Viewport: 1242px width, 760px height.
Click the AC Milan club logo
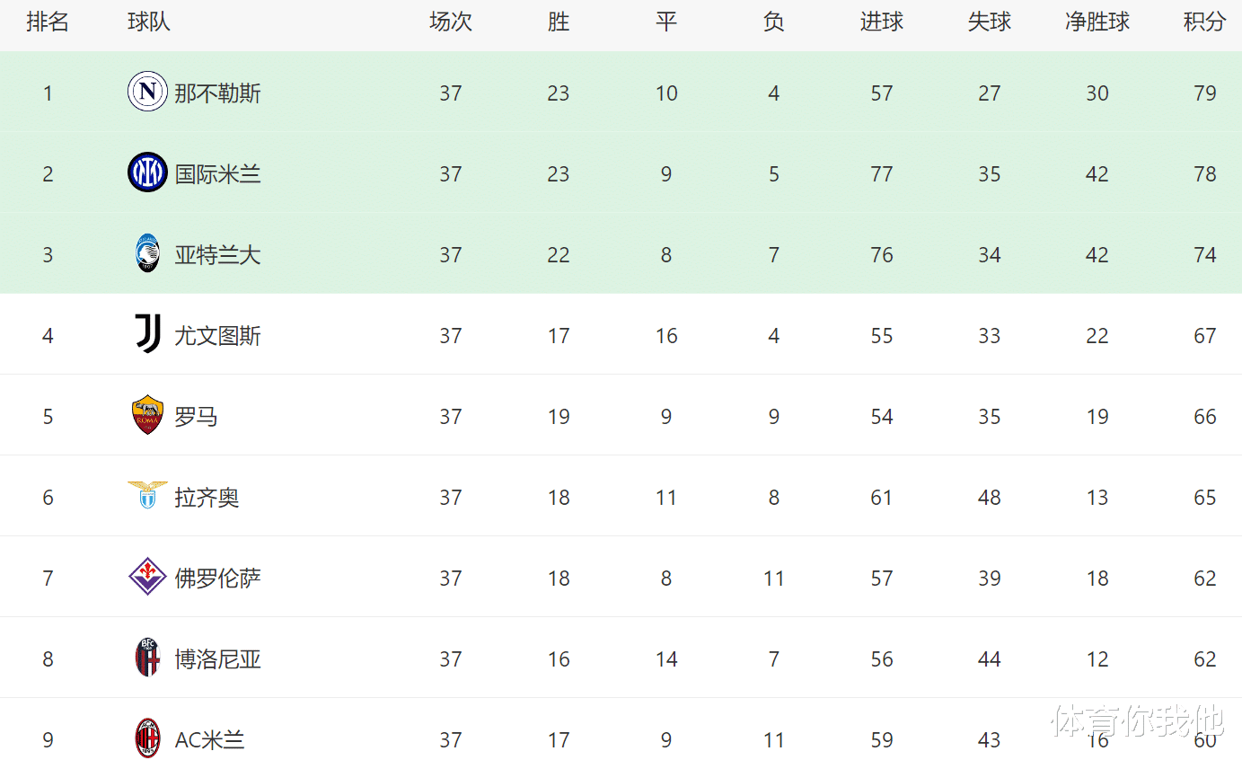147,738
